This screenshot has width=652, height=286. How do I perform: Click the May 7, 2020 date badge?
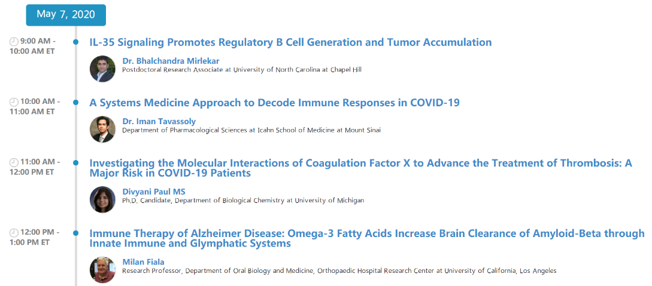point(66,15)
